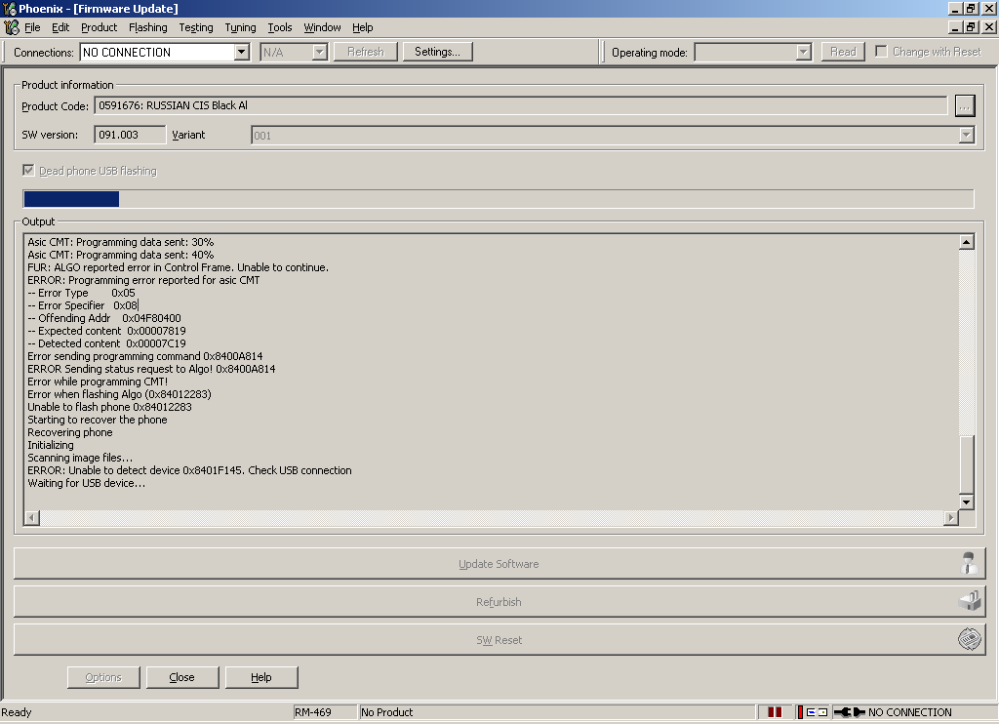Click the red and blue connection status bar icon
The height and width of the screenshot is (724, 999).
click(x=813, y=712)
